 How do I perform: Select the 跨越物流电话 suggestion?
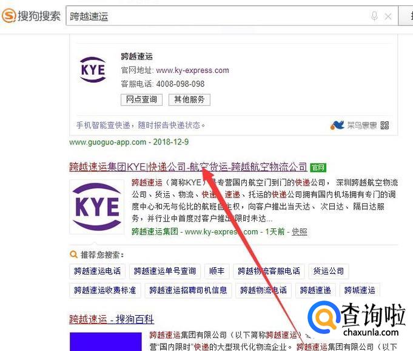pos(263,290)
